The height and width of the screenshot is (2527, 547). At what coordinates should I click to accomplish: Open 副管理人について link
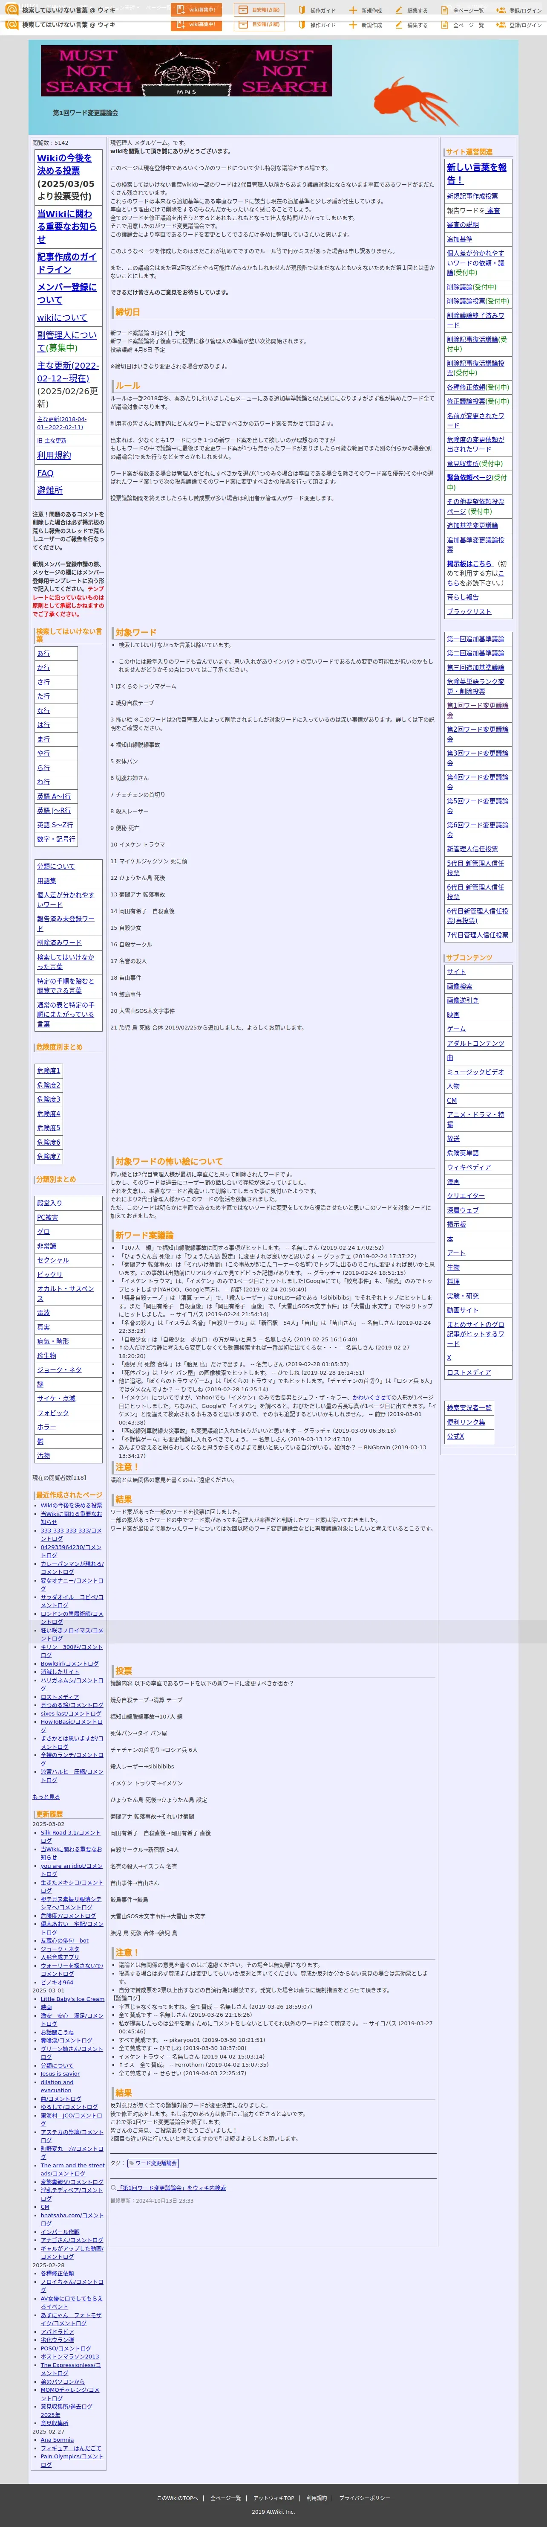coord(66,341)
